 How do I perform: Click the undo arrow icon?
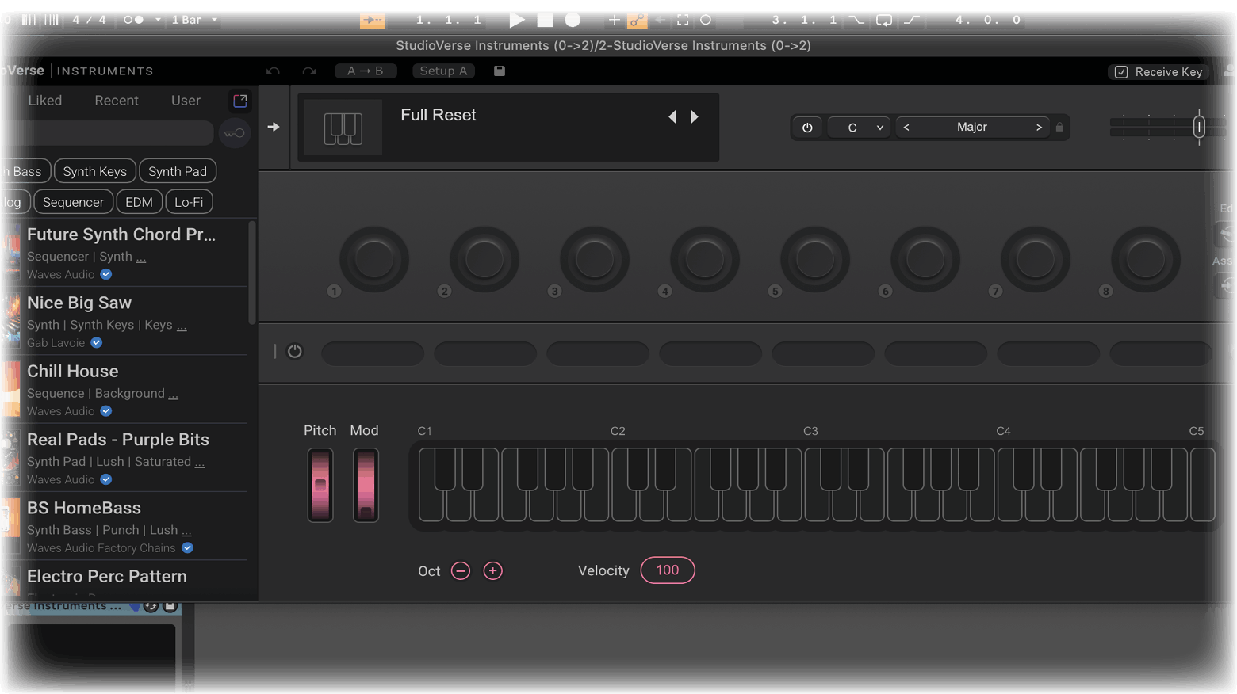tap(274, 71)
